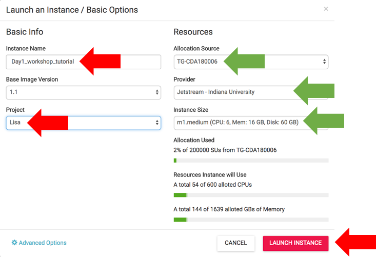Click the LAUNCH INSTANCE button
The image size is (376, 257).
[295, 243]
